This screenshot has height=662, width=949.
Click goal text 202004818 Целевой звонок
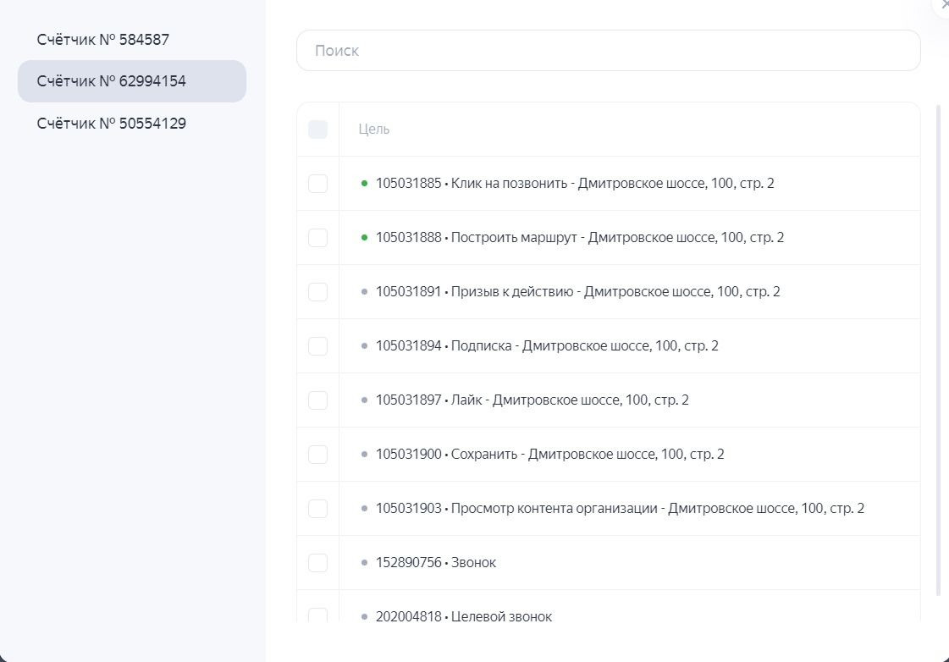(464, 616)
